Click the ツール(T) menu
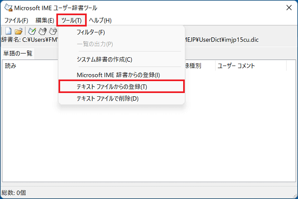This screenshot has width=298, height=199. pyautogui.click(x=72, y=21)
